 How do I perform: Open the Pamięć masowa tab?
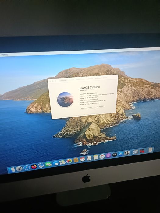pos(81,79)
